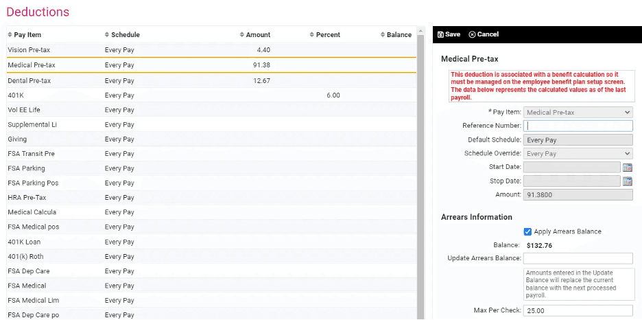642x320 pixels.
Task: Open the Start Date calendar picker
Action: [628, 167]
